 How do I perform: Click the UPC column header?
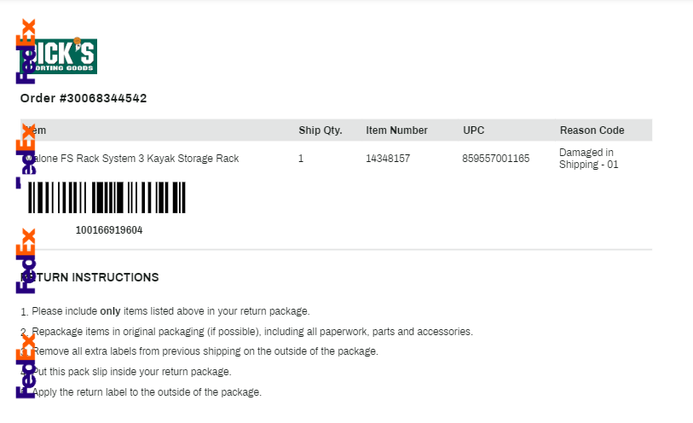[474, 130]
